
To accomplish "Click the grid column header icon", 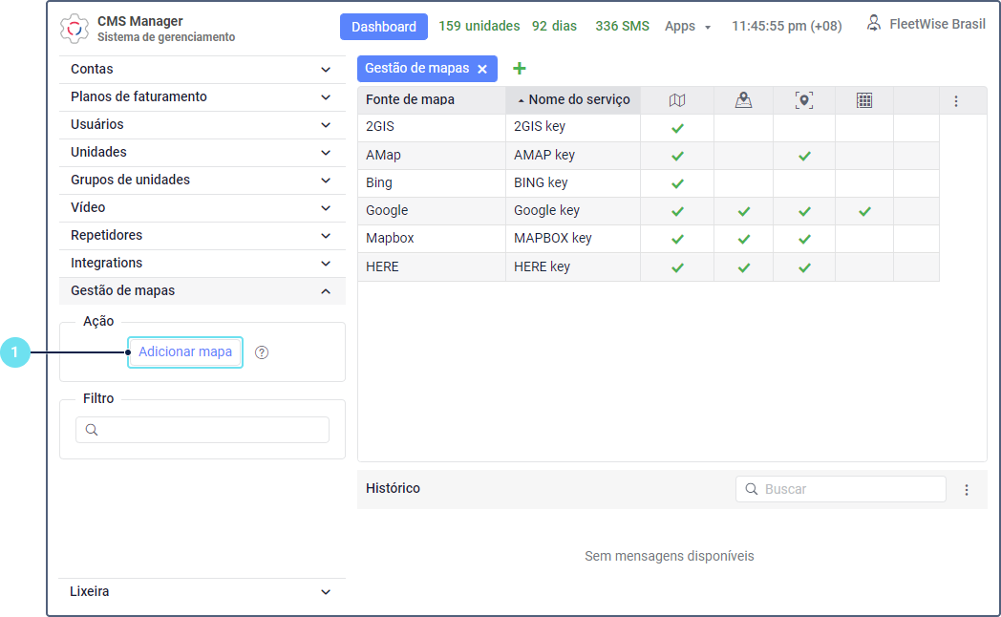I will tap(864, 100).
